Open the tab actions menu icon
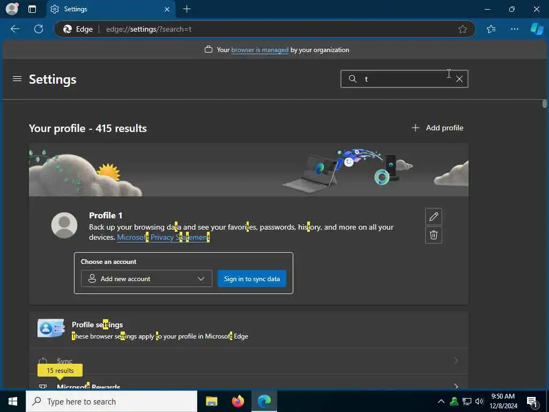 pos(32,9)
